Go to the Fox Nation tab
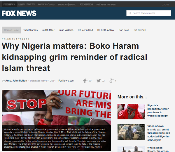This screenshot has height=152, width=175. [86, 4]
